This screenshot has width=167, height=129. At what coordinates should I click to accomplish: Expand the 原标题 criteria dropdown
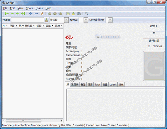click(x=66, y=20)
